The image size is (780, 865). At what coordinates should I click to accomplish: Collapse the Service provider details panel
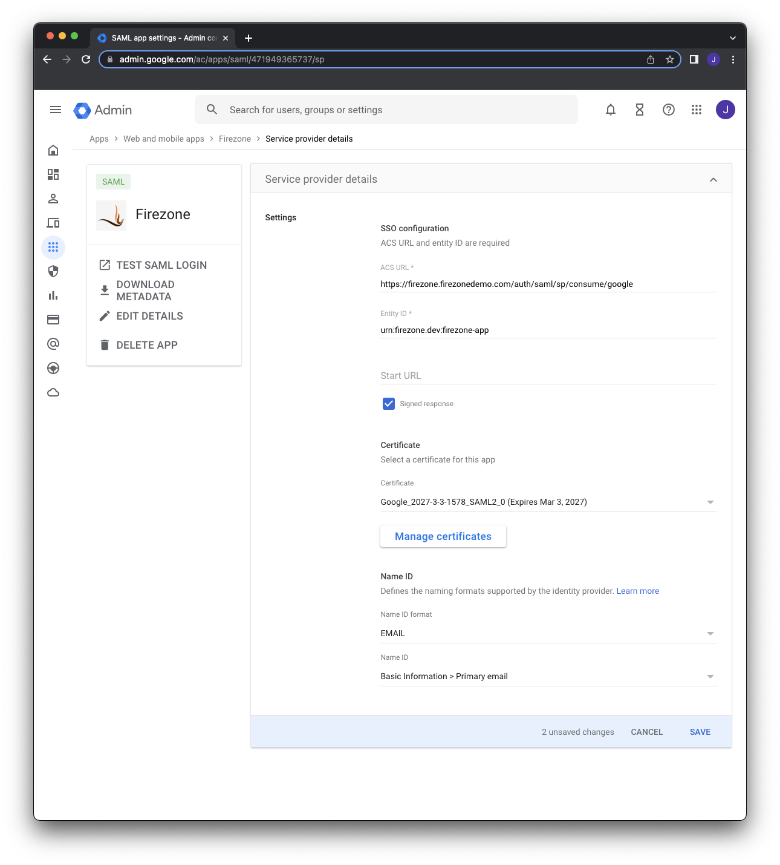713,179
